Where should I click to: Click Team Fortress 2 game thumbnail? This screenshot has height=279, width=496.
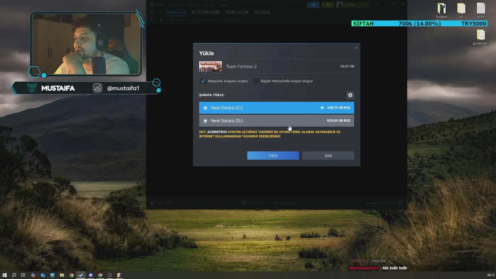(x=210, y=66)
